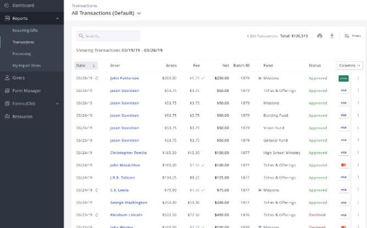Open three-dot menu for George Washington row
The width and height of the screenshot is (367, 228).
pos(358,203)
